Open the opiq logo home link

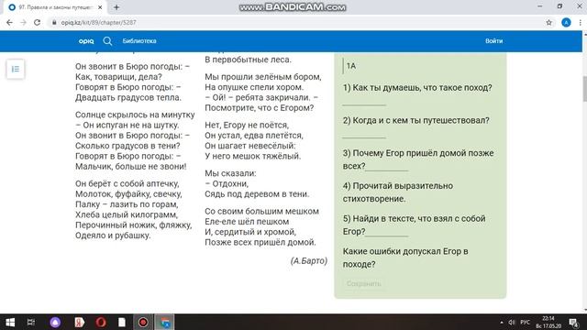click(86, 41)
